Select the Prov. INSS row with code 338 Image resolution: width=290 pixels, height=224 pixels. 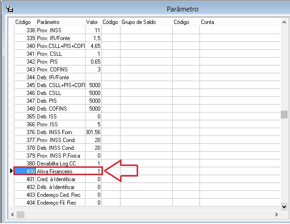[x=60, y=30]
